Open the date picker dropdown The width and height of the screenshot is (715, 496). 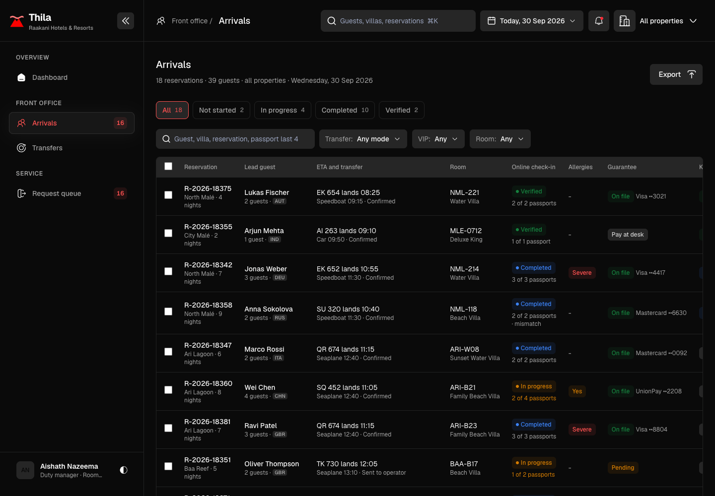coord(532,21)
